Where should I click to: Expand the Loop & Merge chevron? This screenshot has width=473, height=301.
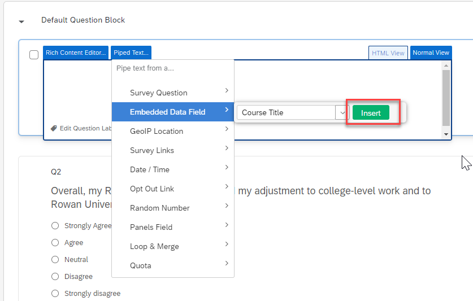[x=227, y=245]
